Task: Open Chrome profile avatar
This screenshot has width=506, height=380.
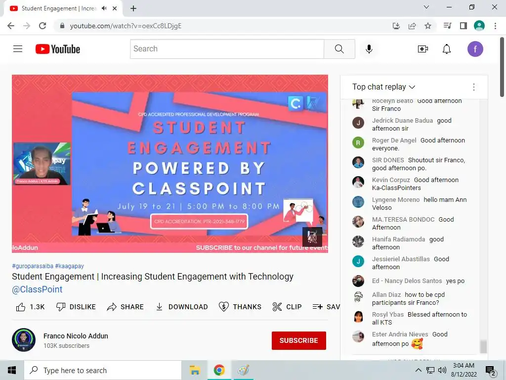Action: (479, 26)
